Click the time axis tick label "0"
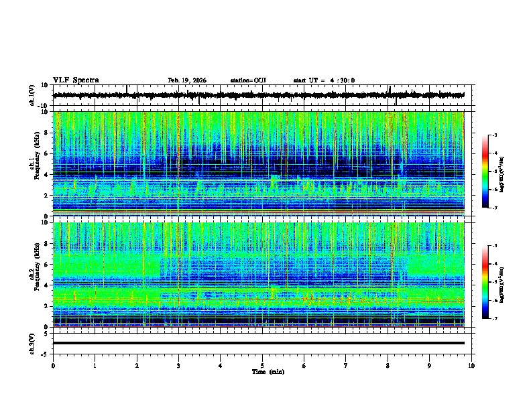The height and width of the screenshot is (410, 531). (x=53, y=366)
